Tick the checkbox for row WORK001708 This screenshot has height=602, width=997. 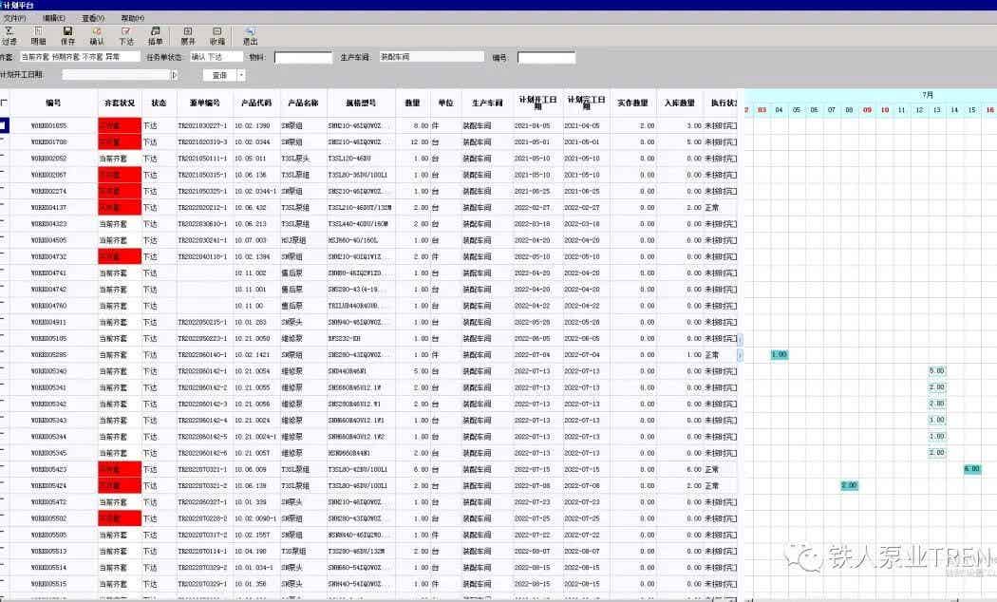click(x=5, y=142)
